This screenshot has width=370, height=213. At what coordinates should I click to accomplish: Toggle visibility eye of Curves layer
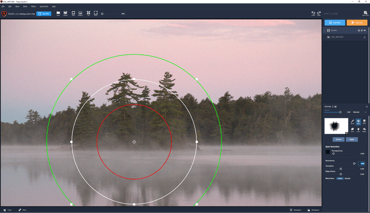tap(364, 30)
